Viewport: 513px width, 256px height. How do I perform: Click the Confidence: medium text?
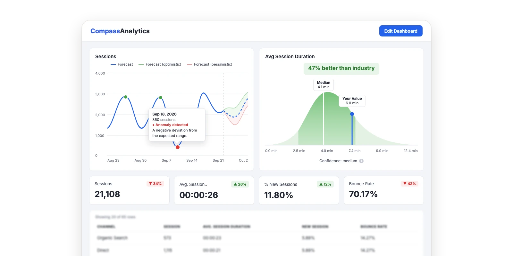point(338,161)
